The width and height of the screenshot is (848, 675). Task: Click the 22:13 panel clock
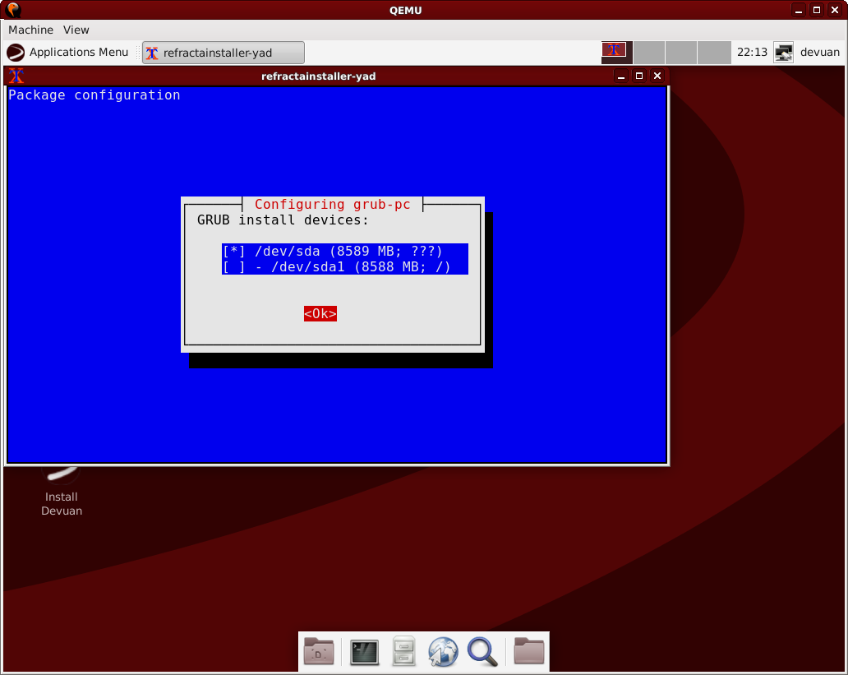pyautogui.click(x=752, y=53)
